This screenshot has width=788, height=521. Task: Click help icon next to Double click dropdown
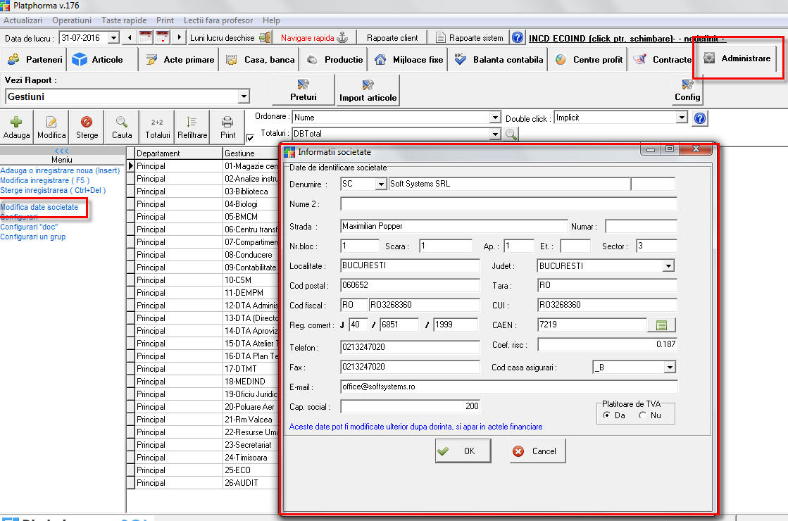(x=699, y=118)
